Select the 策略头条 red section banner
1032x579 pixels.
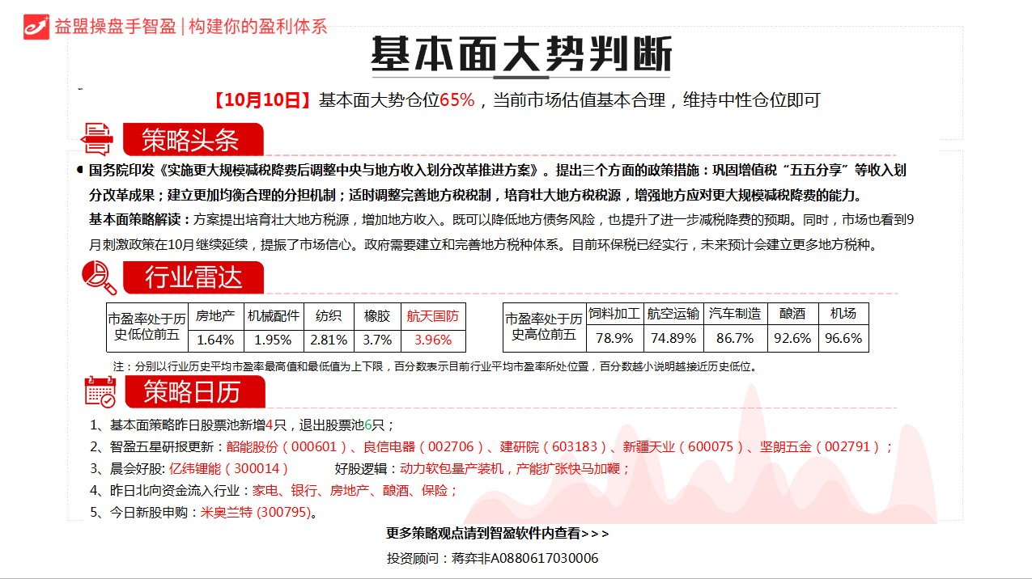(193, 140)
